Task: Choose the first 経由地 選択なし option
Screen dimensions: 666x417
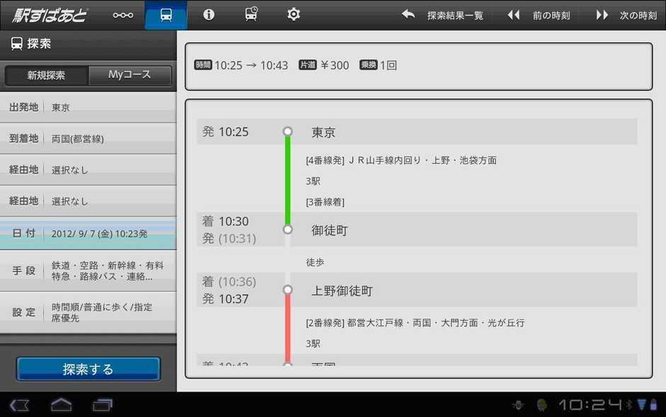Action: [x=88, y=170]
